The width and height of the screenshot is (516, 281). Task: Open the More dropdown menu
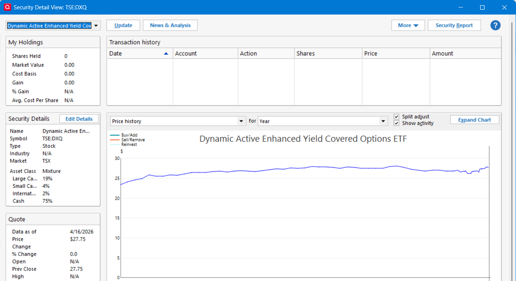pyautogui.click(x=408, y=25)
